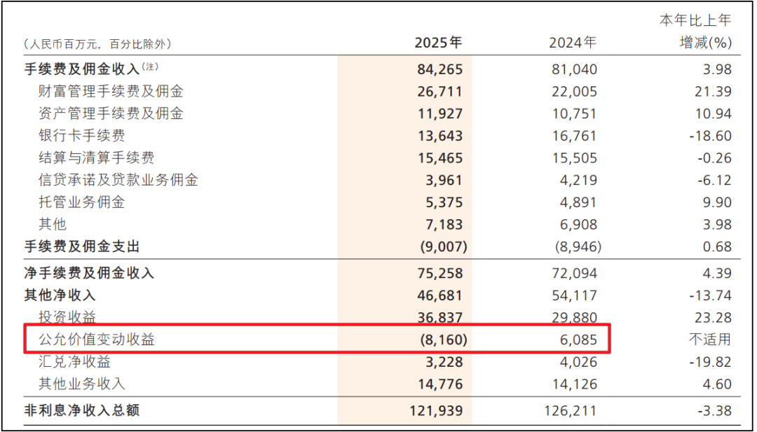Select the 非利息净收入总额 total 121,939
This screenshot has height=432, width=757.
435,410
